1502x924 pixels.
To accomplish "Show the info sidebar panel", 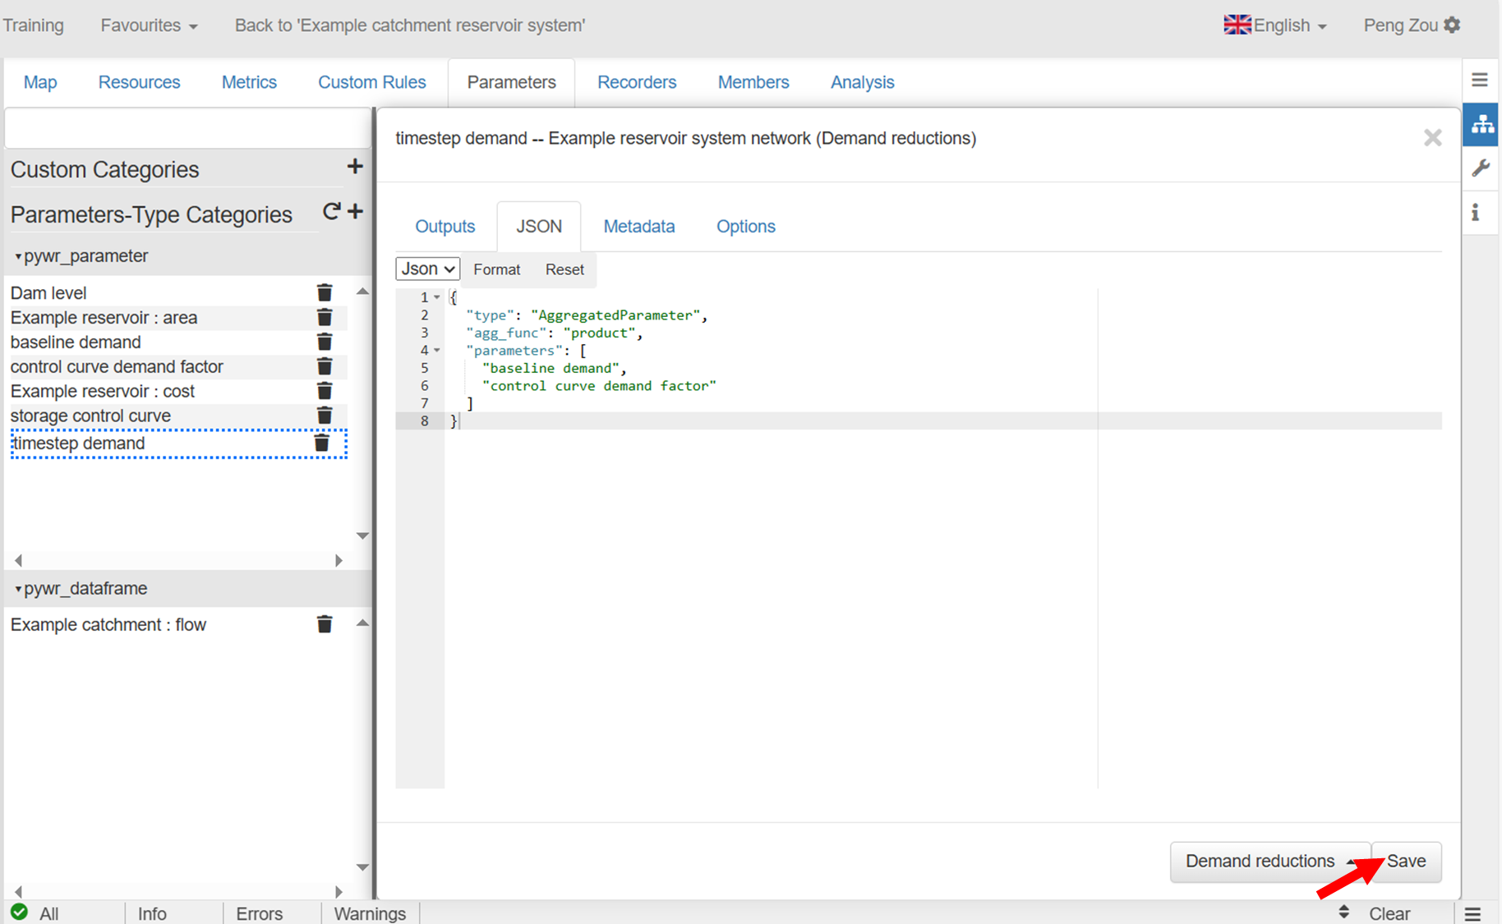I will coord(1477,213).
